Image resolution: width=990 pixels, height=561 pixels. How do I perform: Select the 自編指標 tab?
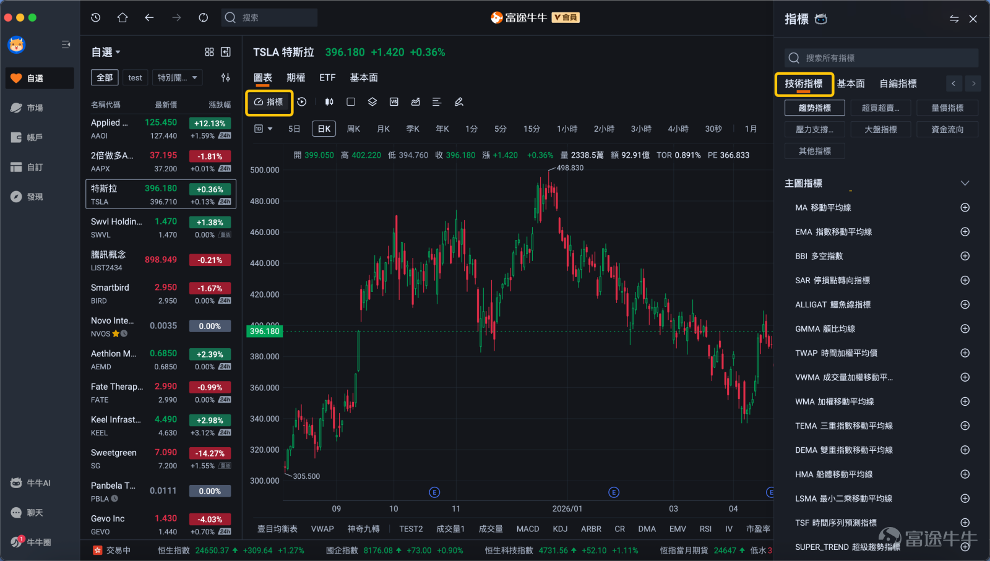898,84
